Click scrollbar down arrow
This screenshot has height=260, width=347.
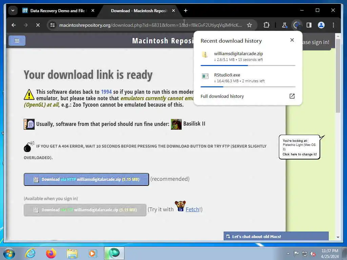click(338, 237)
